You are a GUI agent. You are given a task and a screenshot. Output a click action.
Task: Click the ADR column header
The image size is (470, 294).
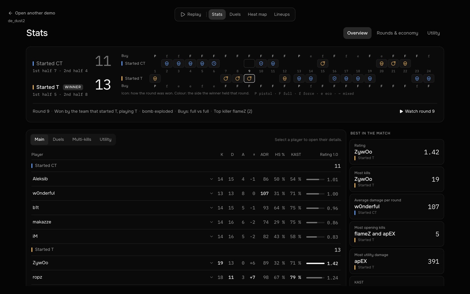tap(264, 155)
